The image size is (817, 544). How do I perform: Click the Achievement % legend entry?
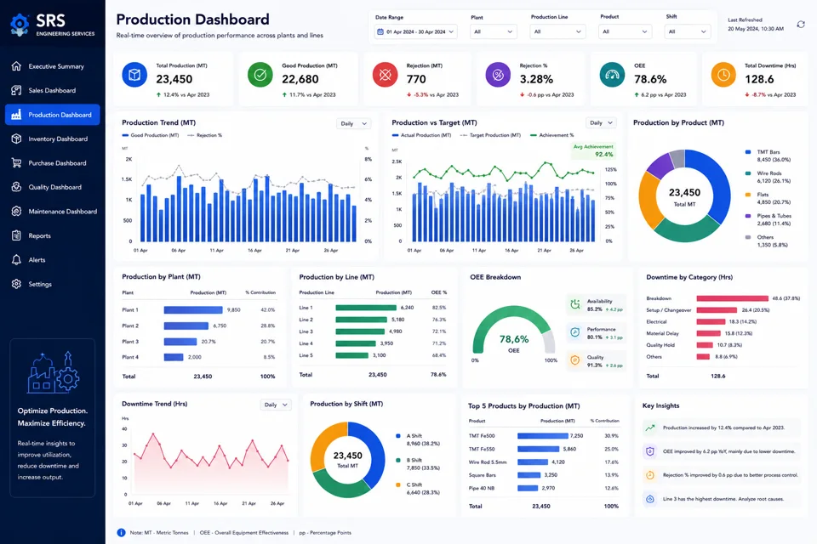coord(551,135)
